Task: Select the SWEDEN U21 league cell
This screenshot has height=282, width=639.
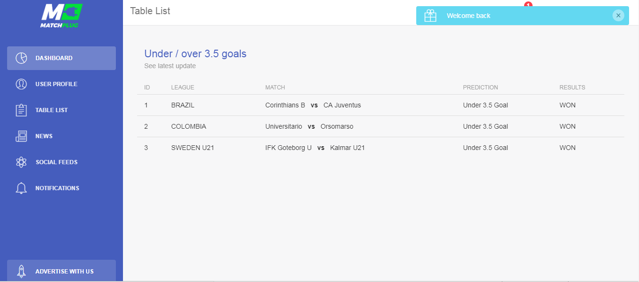Action: [x=193, y=148]
